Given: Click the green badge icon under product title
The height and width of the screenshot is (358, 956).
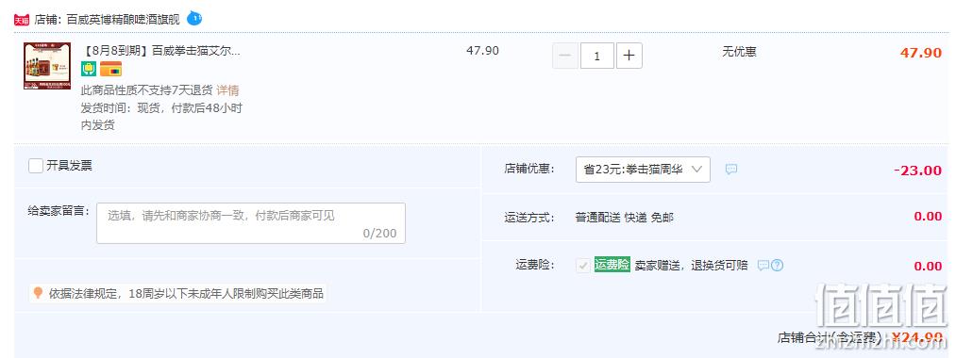Looking at the screenshot, I should pos(89,69).
